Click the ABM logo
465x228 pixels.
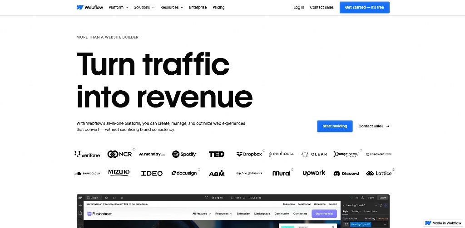click(x=217, y=173)
